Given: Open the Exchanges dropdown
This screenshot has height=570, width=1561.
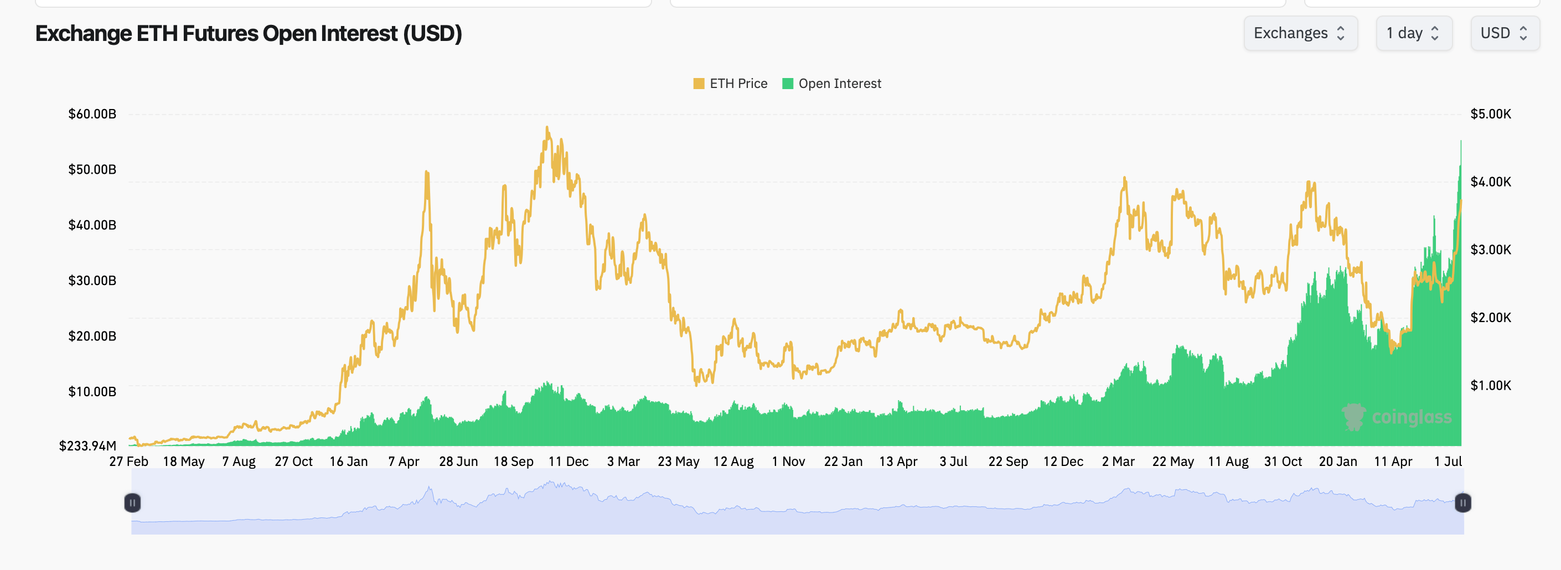Looking at the screenshot, I should tap(1300, 33).
